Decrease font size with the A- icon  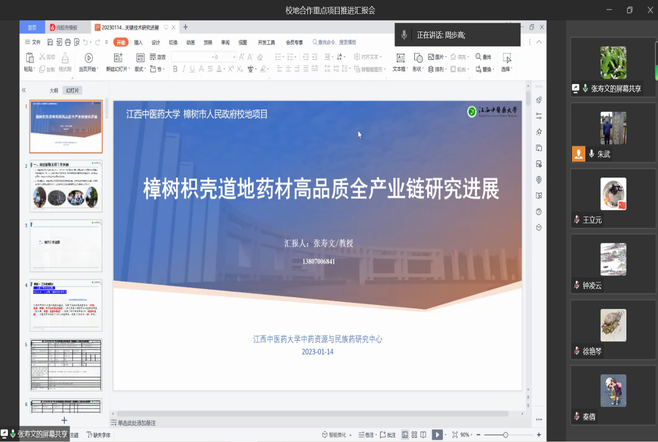251,57
